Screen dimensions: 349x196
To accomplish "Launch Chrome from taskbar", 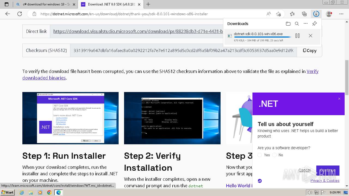I will (49, 192).
